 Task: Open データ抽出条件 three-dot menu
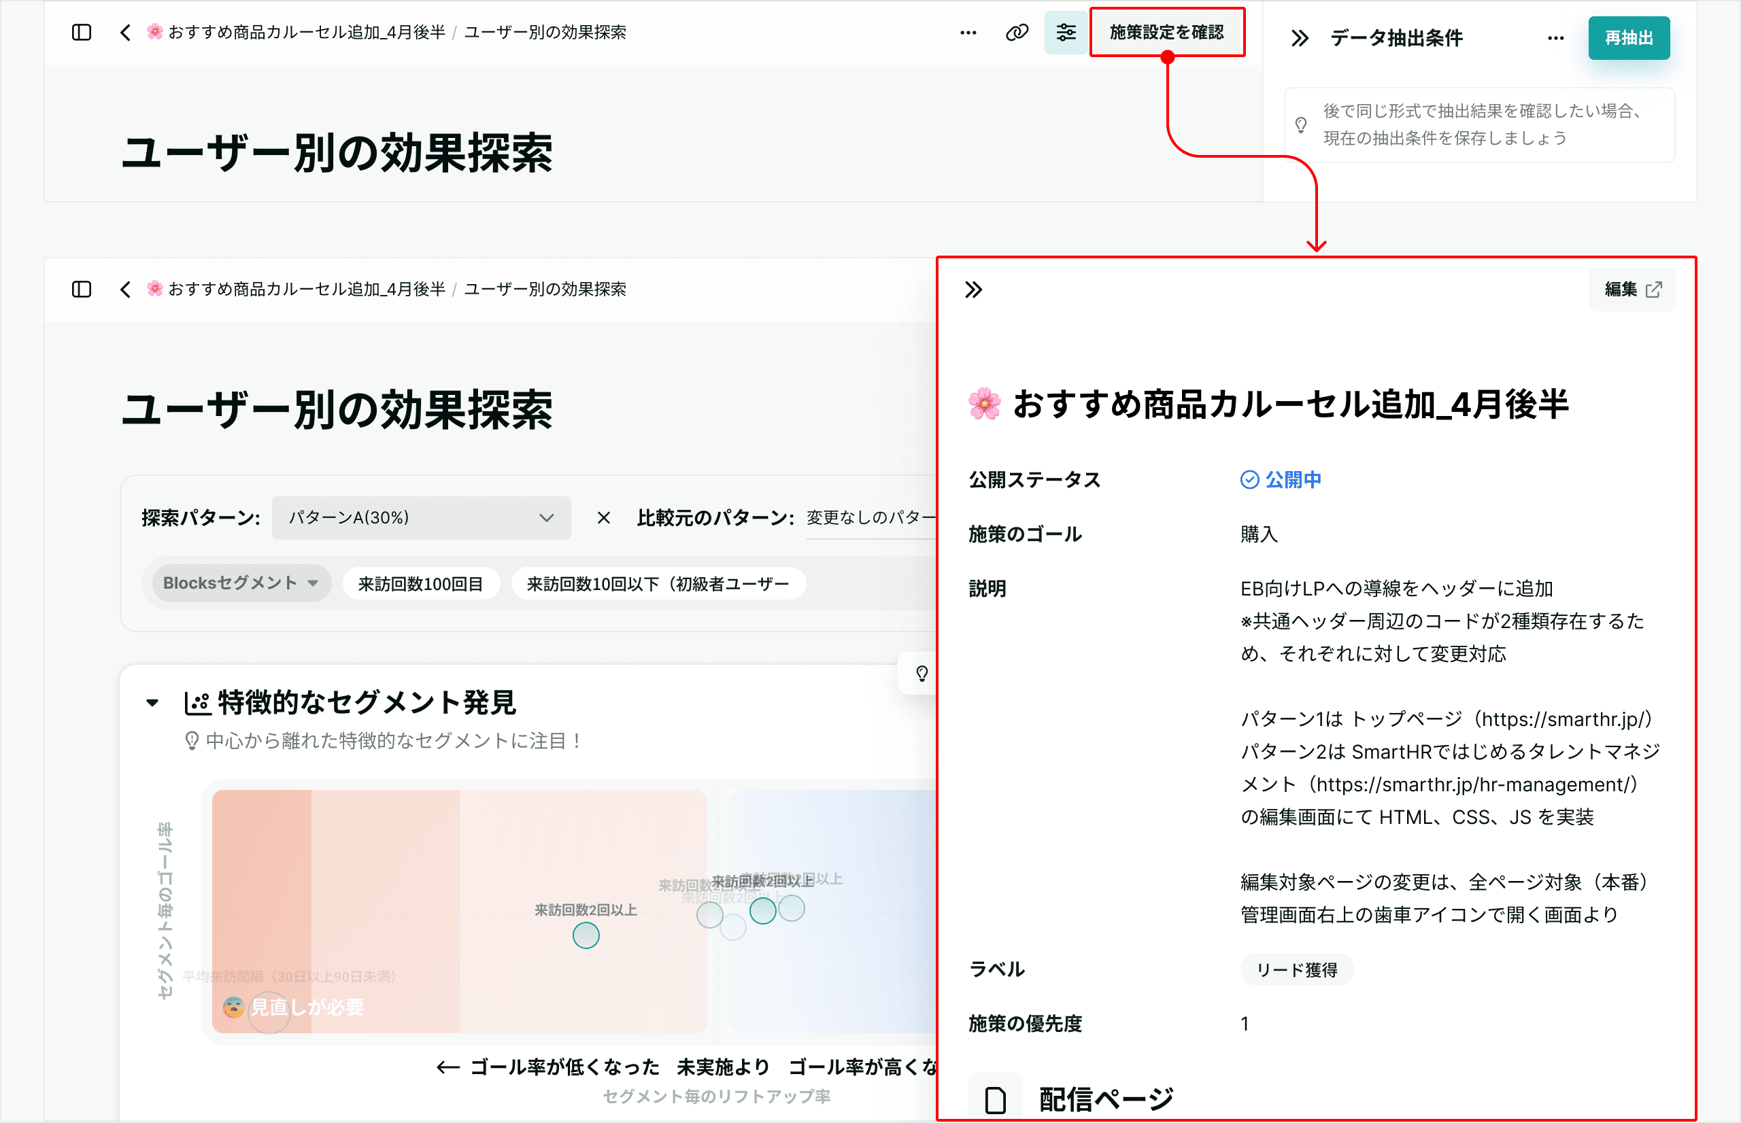[x=1555, y=38]
